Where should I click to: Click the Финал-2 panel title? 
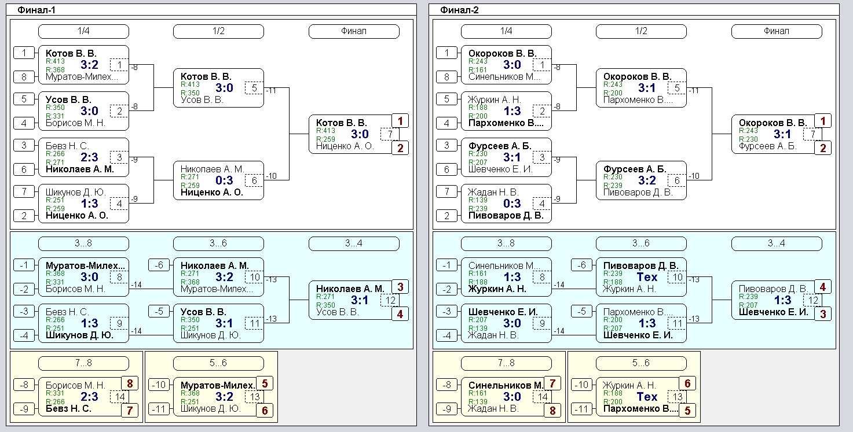coord(459,10)
